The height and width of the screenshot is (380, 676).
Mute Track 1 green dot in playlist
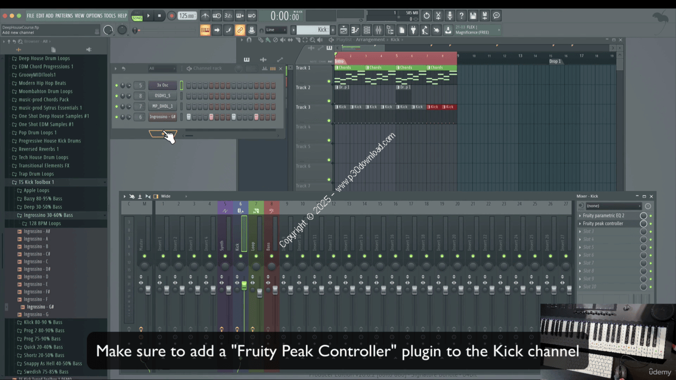point(328,81)
